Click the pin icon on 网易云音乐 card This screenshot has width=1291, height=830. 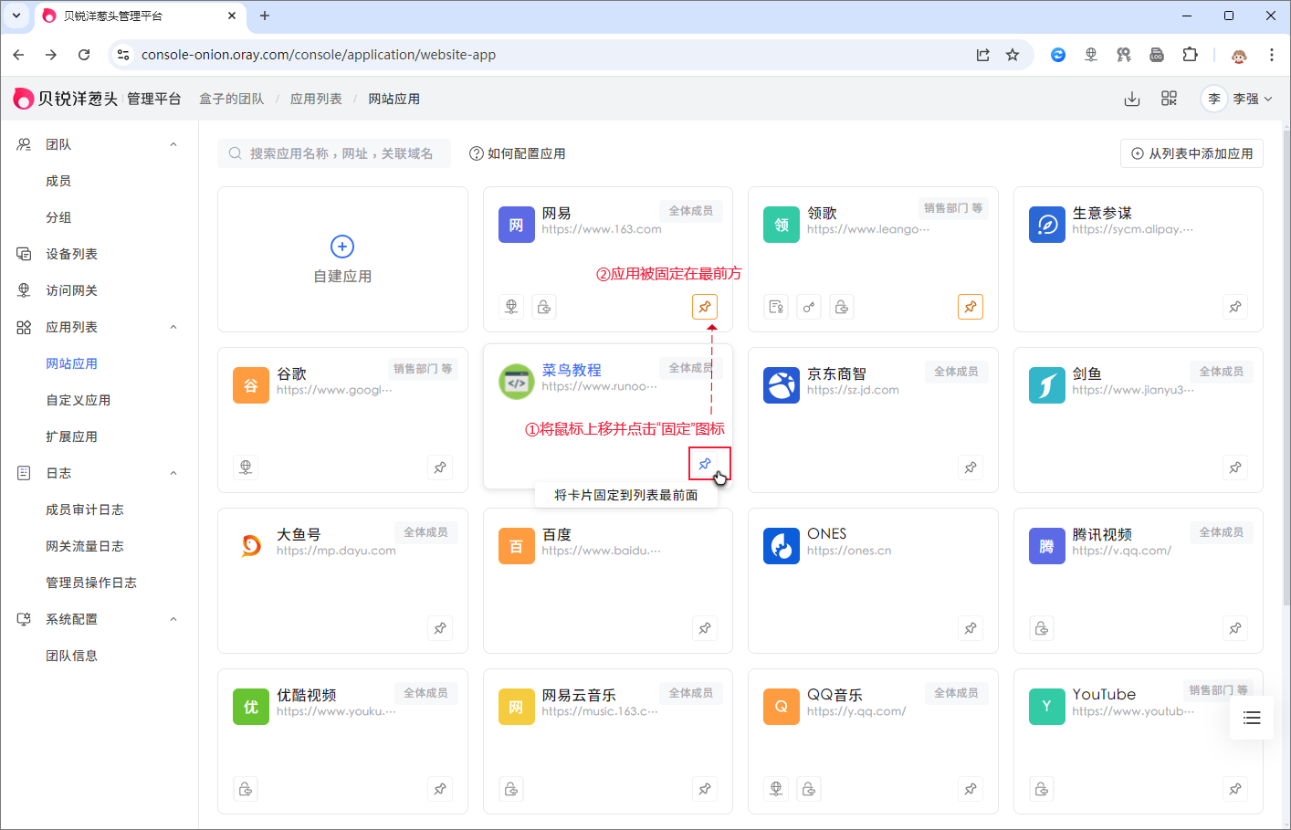tap(705, 789)
